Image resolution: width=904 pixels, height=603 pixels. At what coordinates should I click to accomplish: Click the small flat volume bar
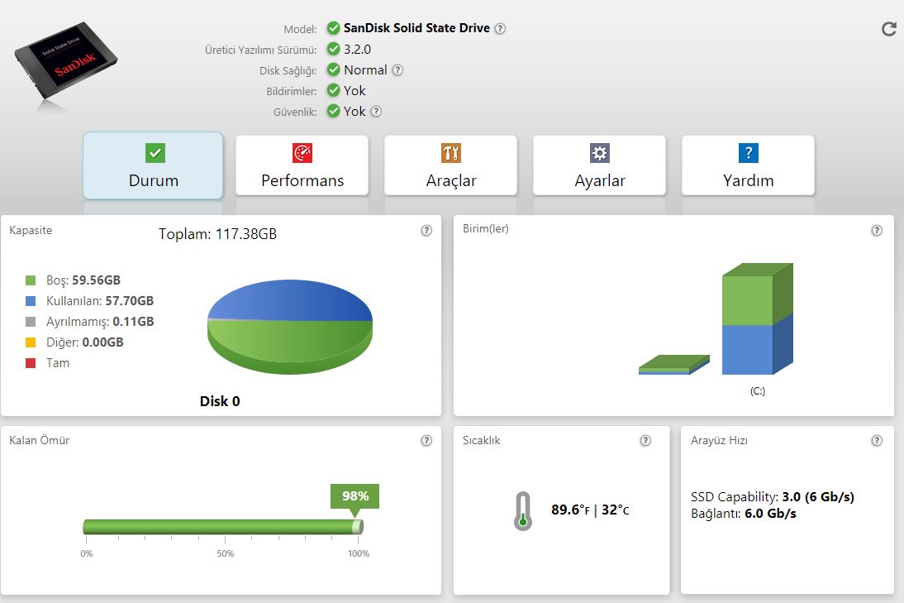674,365
